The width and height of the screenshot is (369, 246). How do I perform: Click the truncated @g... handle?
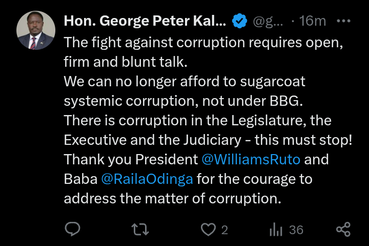[268, 21]
